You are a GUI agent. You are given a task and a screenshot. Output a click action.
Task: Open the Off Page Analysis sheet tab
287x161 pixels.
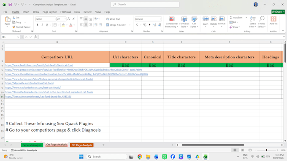[81, 145]
